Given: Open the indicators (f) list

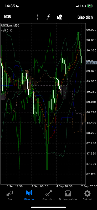Looking at the screenshot, I should pyautogui.click(x=48, y=17).
